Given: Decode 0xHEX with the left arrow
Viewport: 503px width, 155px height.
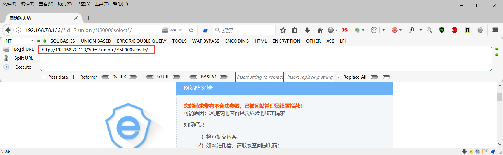Looking at the screenshot, I should 105,77.
